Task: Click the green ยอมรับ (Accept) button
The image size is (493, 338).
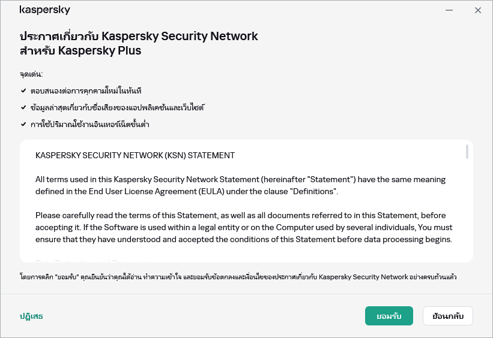Action: [389, 316]
